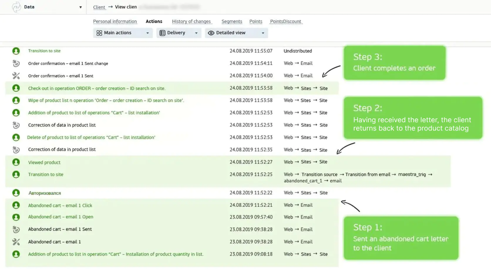Click user icon beside Installation of product quantity
491x269 pixels.
coord(16,254)
